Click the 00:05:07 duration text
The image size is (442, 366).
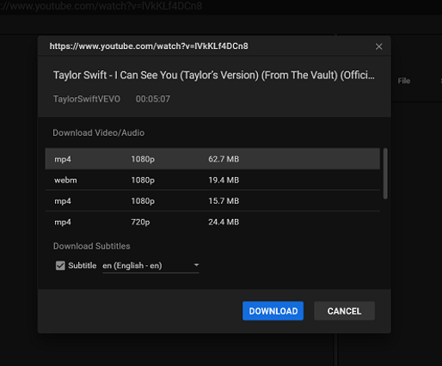point(153,99)
